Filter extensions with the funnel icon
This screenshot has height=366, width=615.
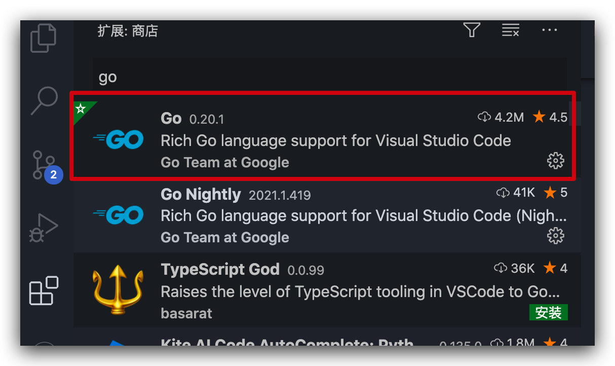pyautogui.click(x=472, y=30)
